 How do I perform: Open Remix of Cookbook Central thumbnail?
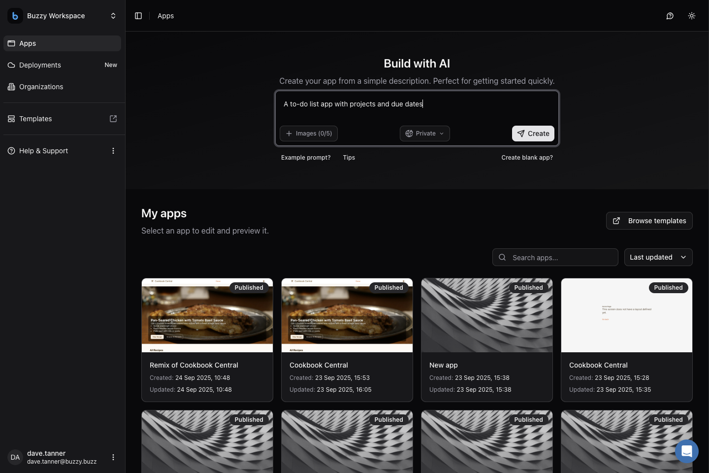click(207, 315)
